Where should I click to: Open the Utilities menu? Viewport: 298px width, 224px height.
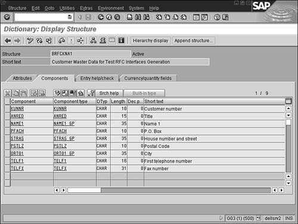tap(67, 8)
